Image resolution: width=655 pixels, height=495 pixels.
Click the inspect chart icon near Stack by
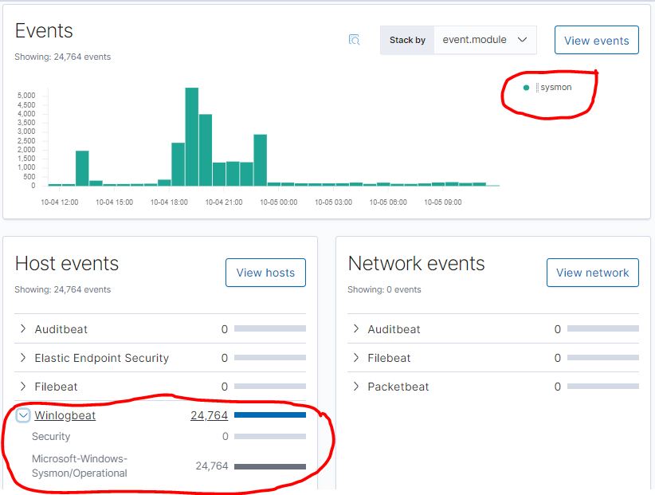(354, 40)
